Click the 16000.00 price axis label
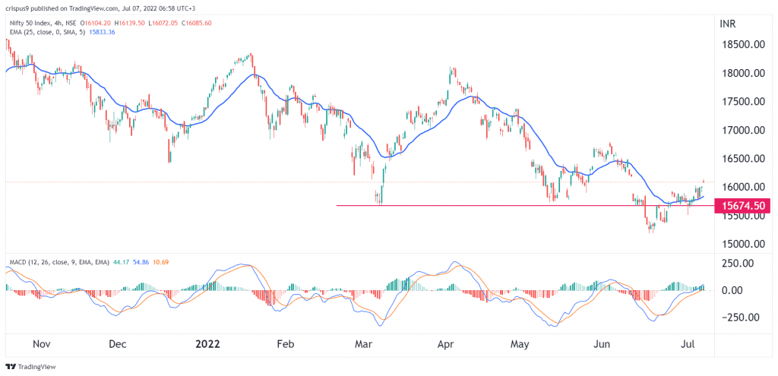778x376 pixels. tap(743, 187)
